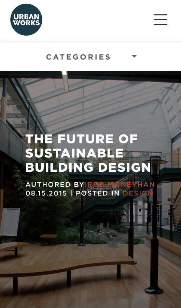
Task: Click the Urban Works circular logo
Action: pyautogui.click(x=26, y=20)
